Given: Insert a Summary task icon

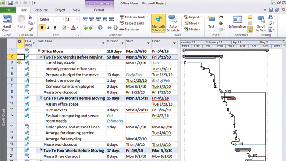Looking at the screenshot, I should (221, 17).
